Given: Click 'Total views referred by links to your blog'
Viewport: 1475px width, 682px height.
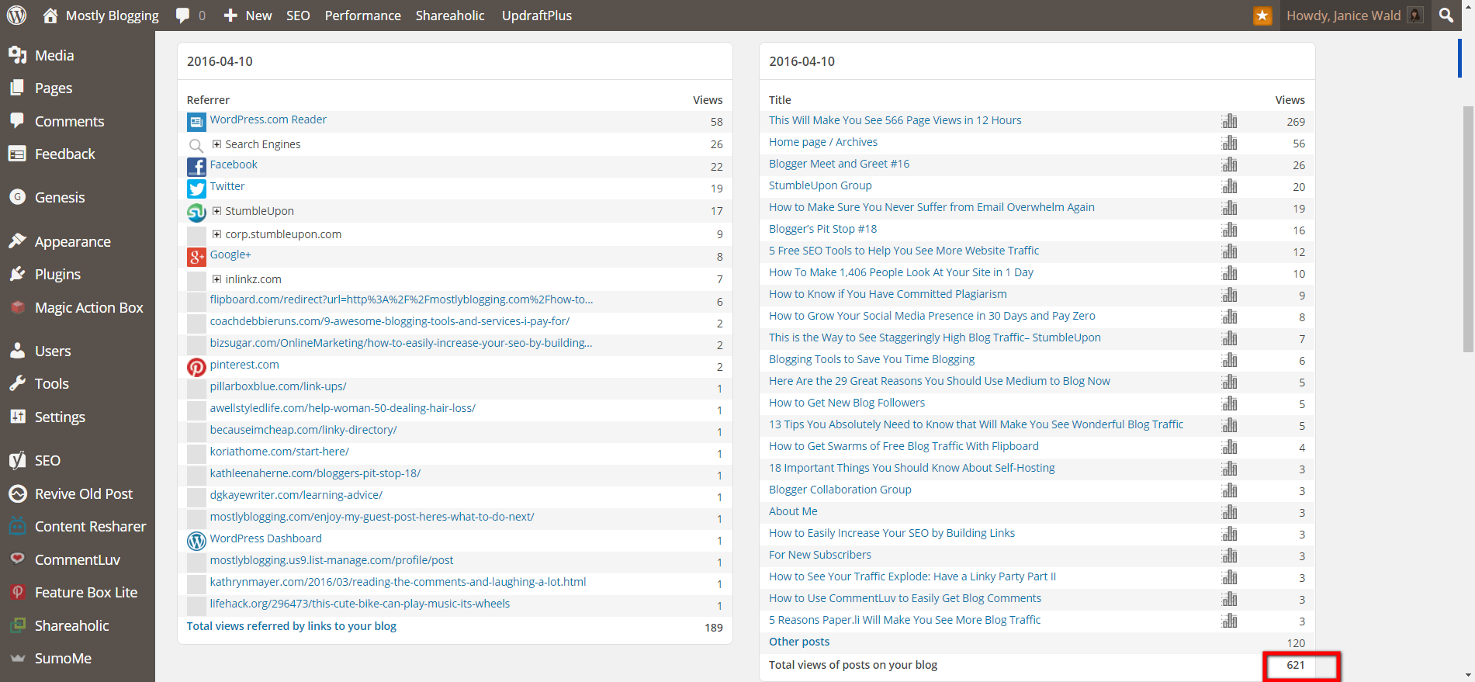Looking at the screenshot, I should 291,626.
